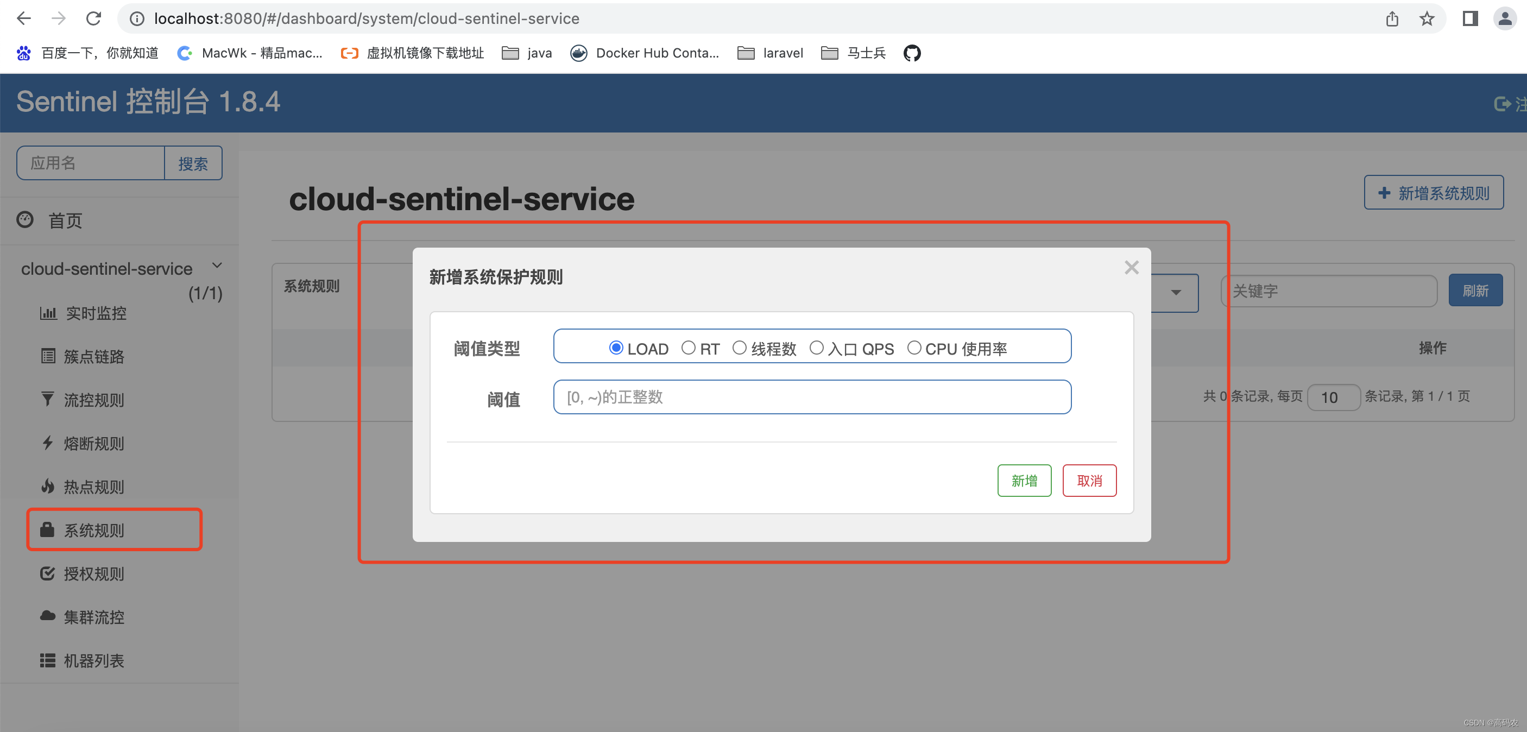
Task: Click the 实时监控 chart icon
Action: point(48,312)
